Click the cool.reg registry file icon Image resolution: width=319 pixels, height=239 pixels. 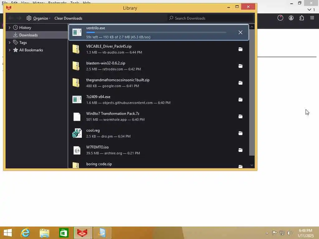[x=77, y=133]
